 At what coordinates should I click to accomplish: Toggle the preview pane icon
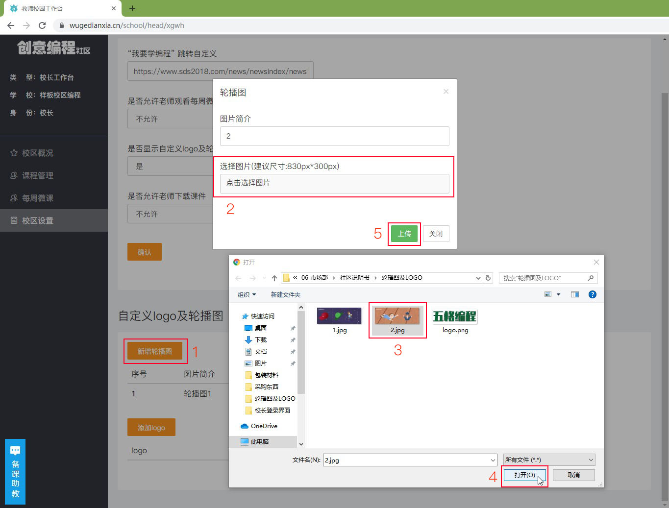click(575, 294)
